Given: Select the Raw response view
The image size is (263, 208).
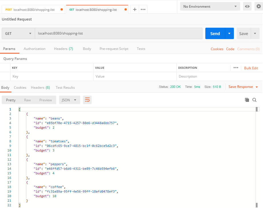Looking at the screenshot, I should coord(27,100).
